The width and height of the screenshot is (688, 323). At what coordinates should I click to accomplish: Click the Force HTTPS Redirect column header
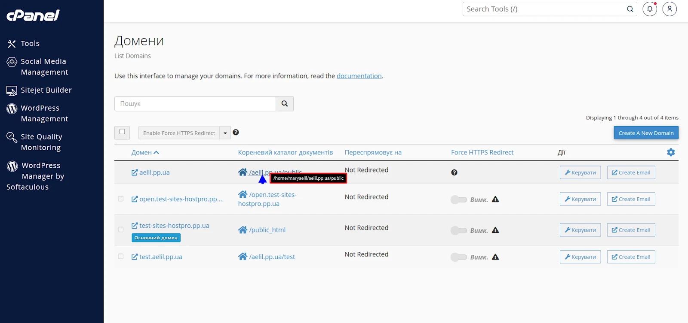pyautogui.click(x=482, y=153)
